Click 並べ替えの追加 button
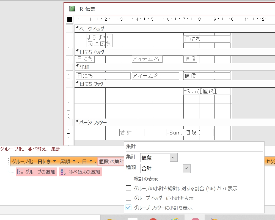275x220 pixels. [x=80, y=172]
